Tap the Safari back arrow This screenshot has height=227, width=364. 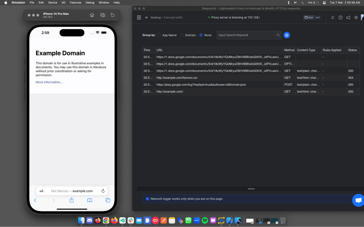(35, 200)
